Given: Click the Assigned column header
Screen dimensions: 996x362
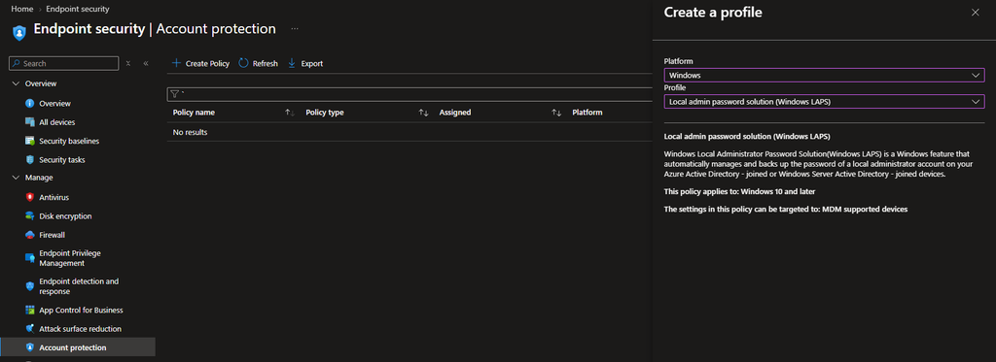Looking at the screenshot, I should 455,113.
